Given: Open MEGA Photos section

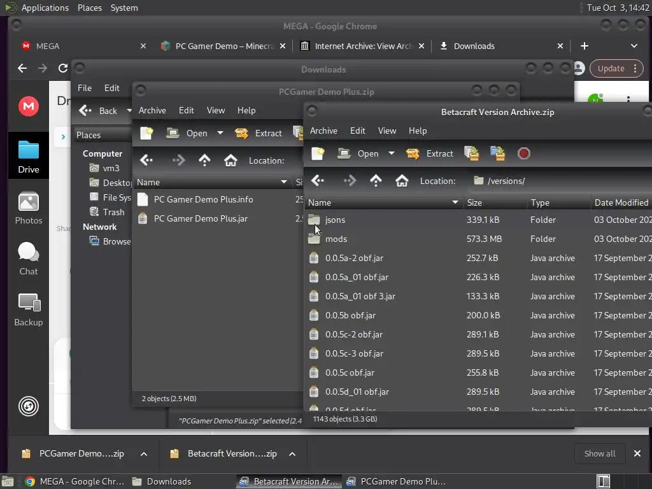Looking at the screenshot, I should (28, 208).
